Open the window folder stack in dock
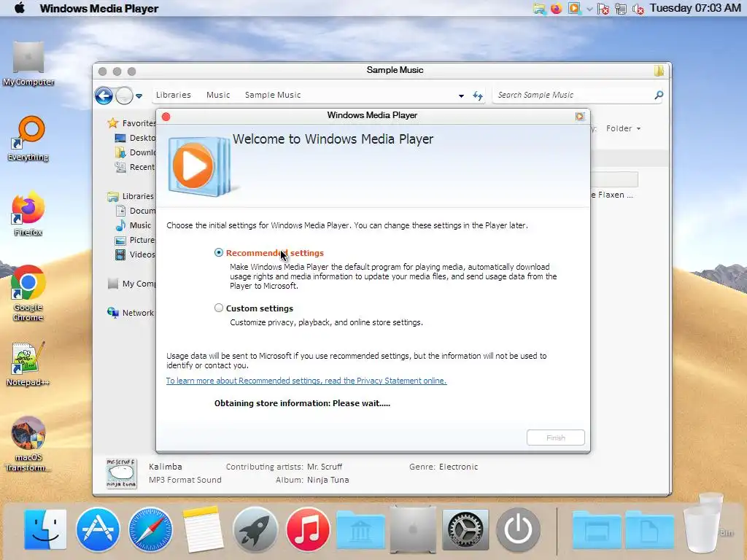 point(597,529)
